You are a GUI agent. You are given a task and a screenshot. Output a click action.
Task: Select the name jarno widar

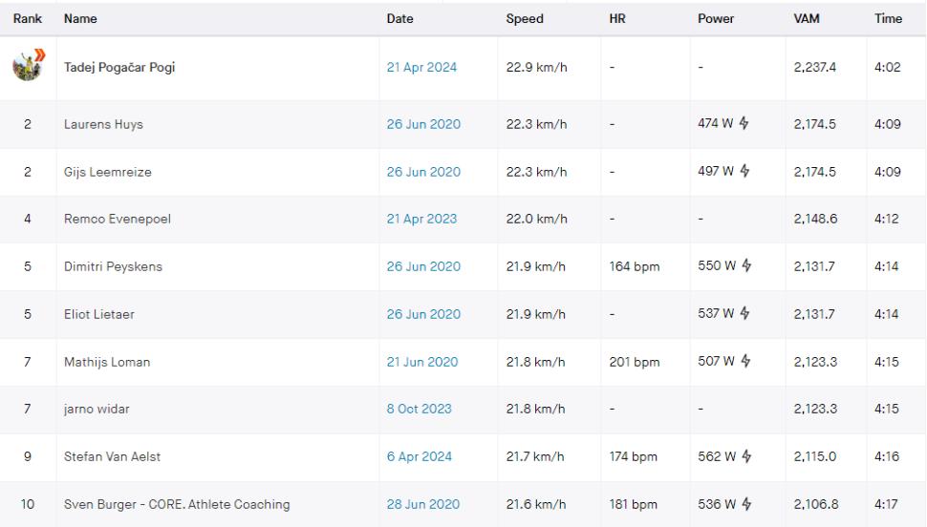(97, 409)
